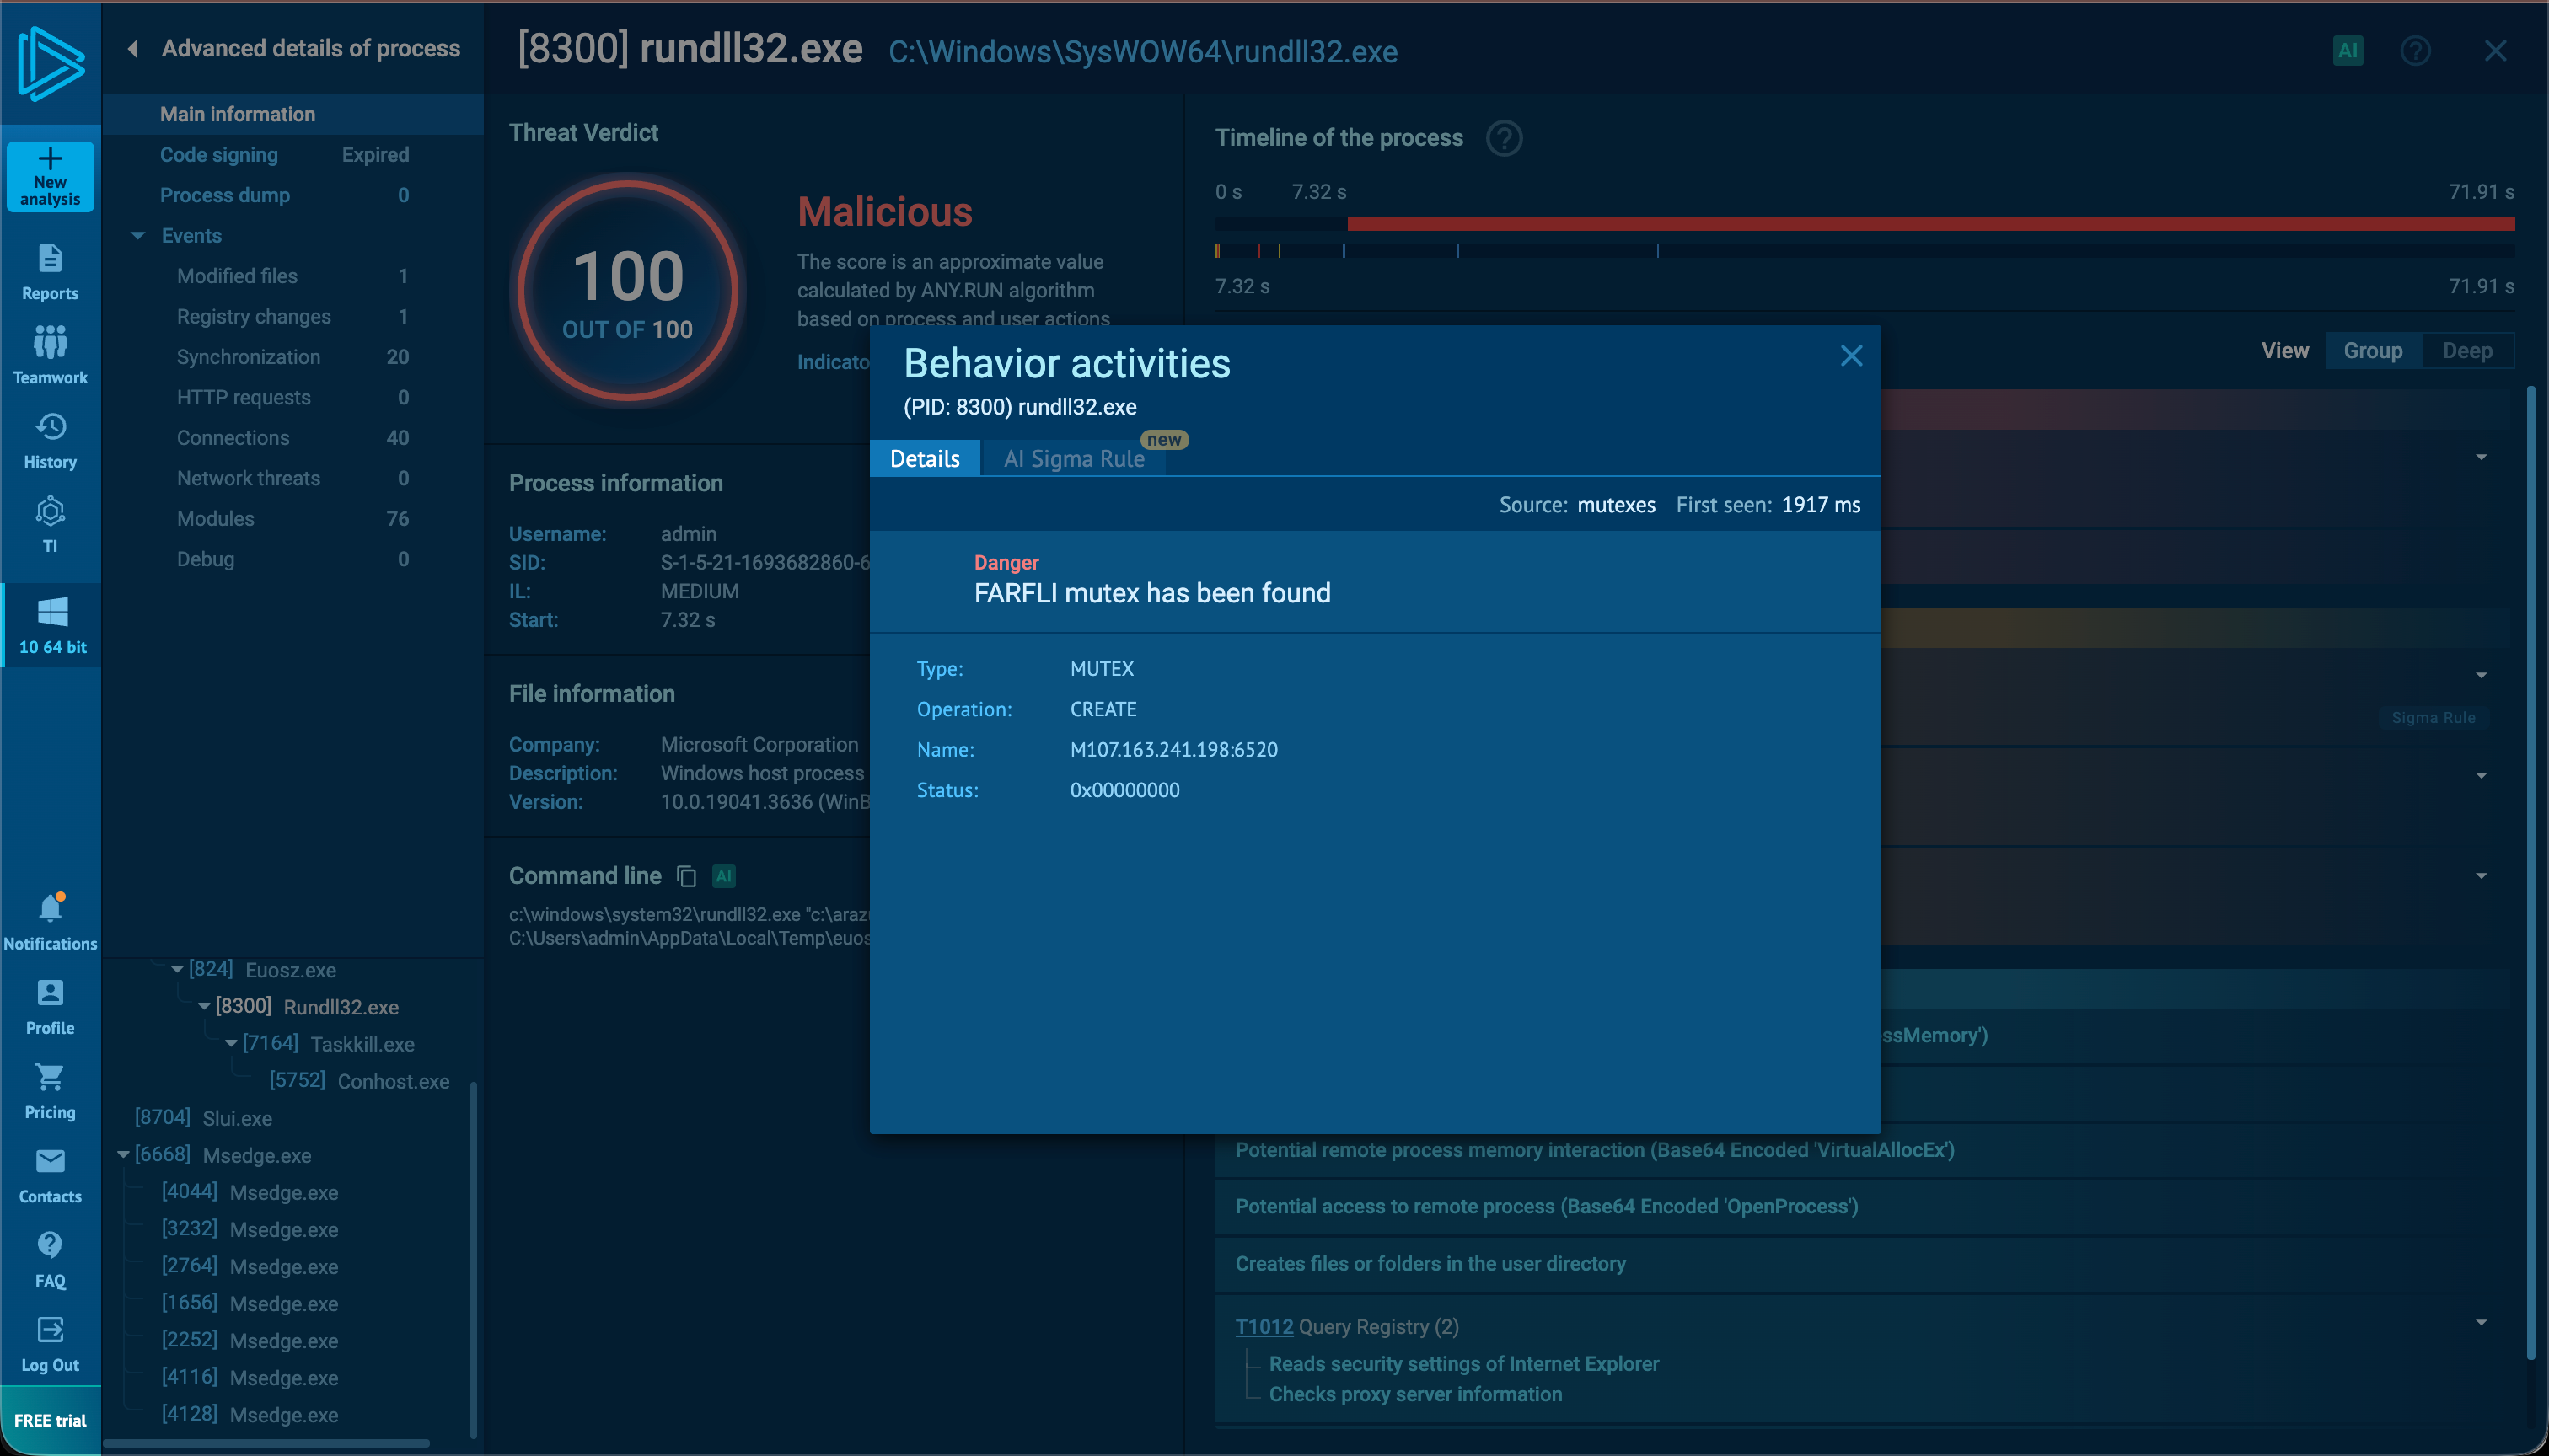Collapse the [6668] Msedge.exe process tree
Viewport: 2549px width, 1456px height.
[x=123, y=1155]
